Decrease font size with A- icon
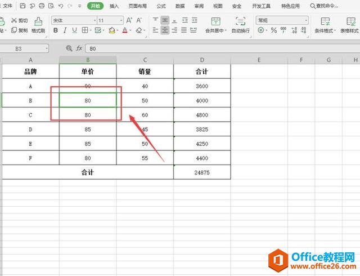This screenshot has height=276, width=360. [x=139, y=20]
